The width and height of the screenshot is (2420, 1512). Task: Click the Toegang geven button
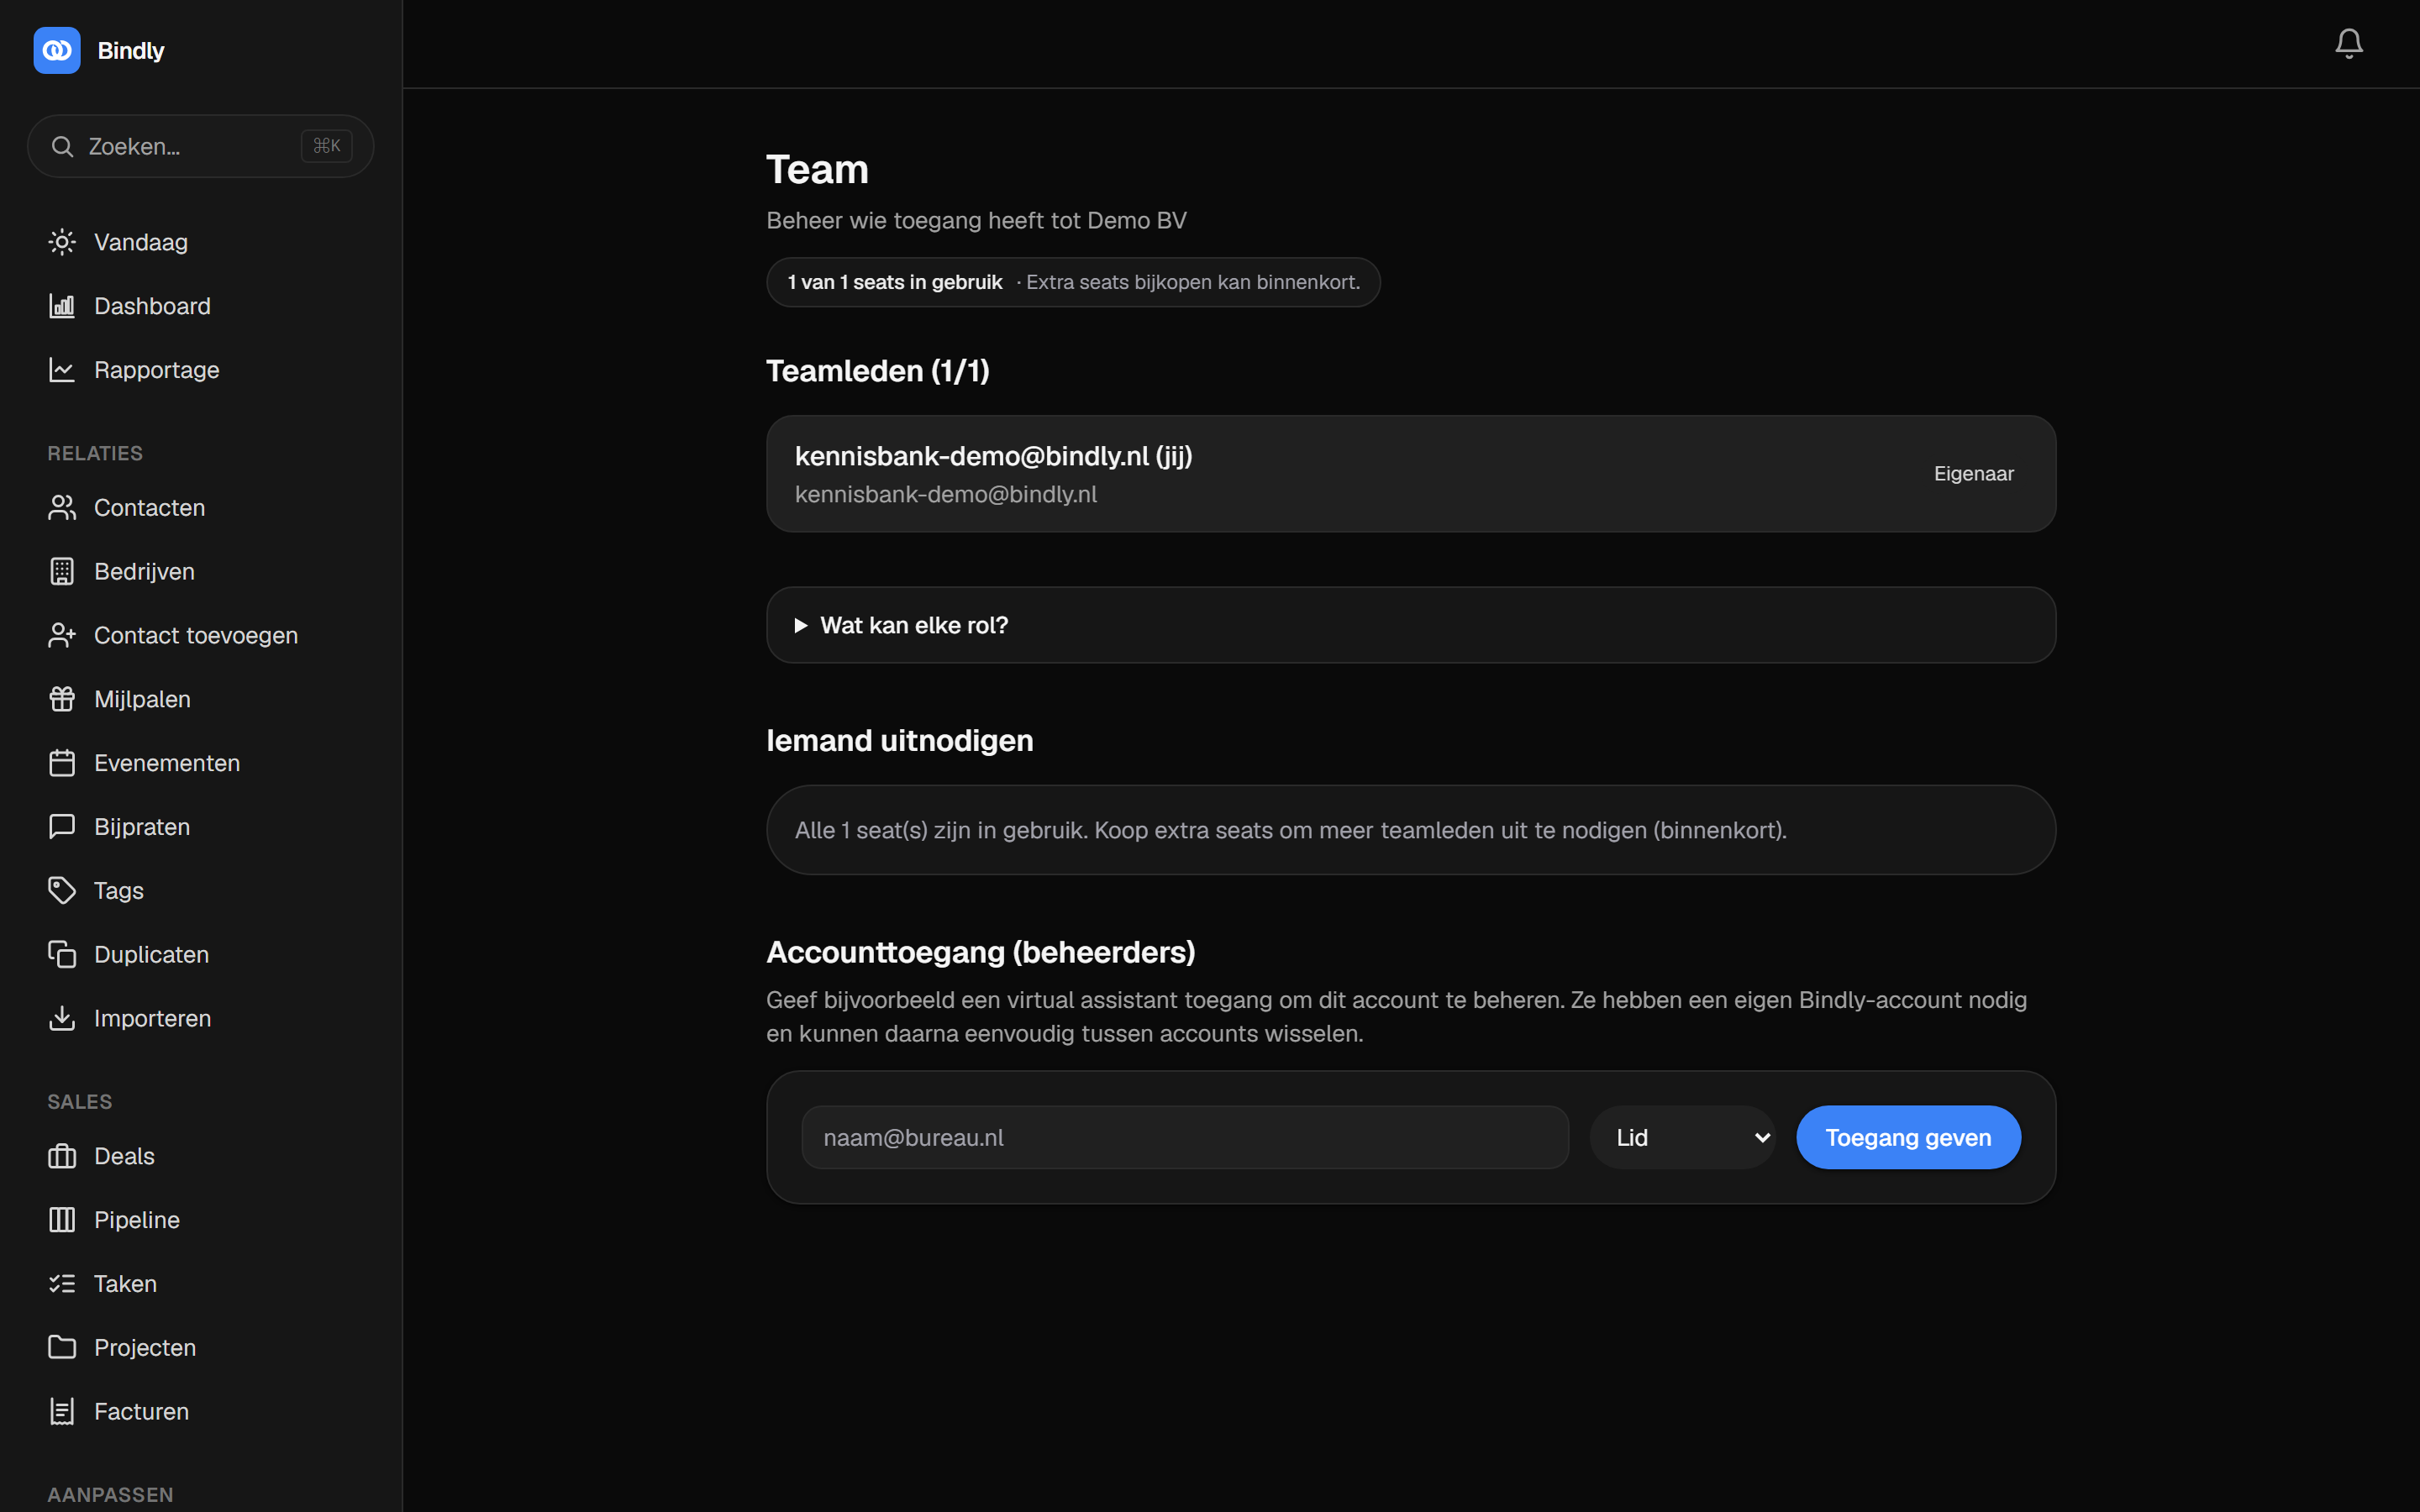click(1908, 1137)
